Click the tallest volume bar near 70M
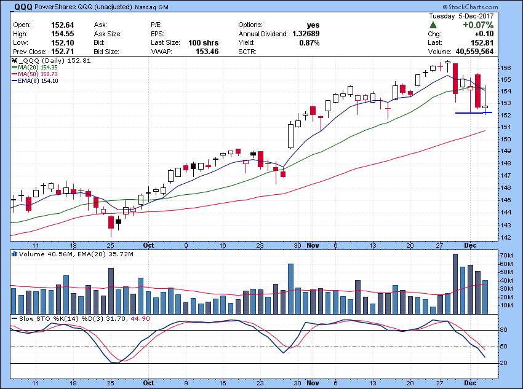523x389 pixels. pos(455,284)
